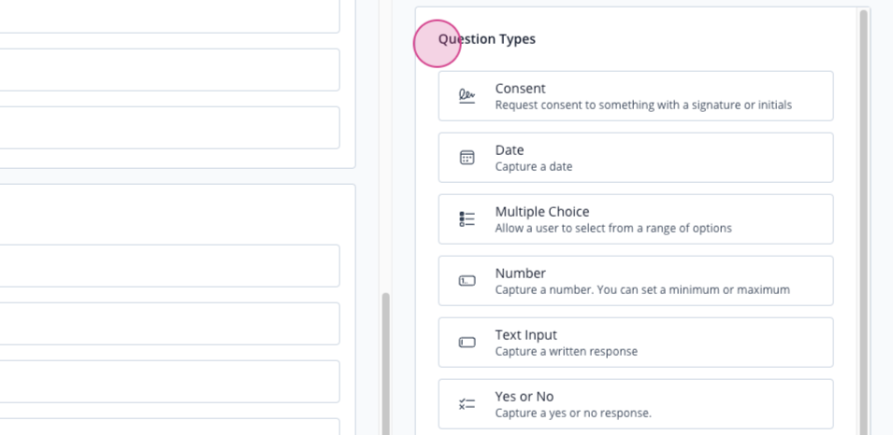
Task: Click the Date calendar icon
Action: 467,158
